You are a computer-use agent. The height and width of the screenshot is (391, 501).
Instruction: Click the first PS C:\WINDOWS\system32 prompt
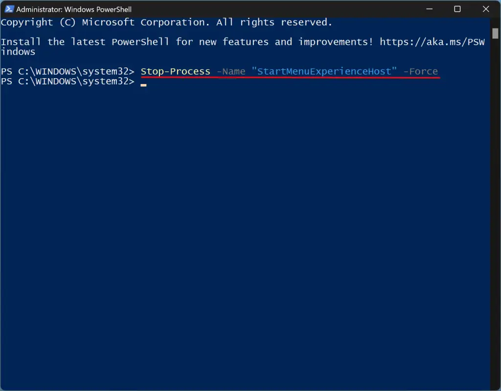pos(68,71)
